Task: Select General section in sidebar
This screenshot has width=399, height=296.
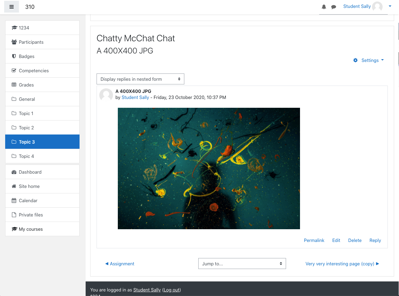Action: (x=43, y=99)
